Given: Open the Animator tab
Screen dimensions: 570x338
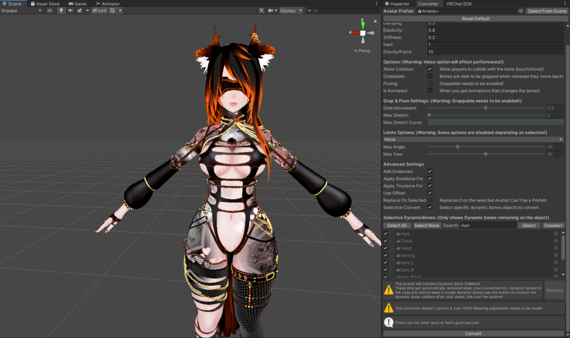Looking at the screenshot, I should tap(108, 3).
